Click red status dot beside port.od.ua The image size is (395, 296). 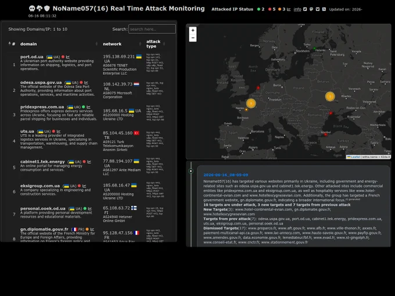pos(63,57)
